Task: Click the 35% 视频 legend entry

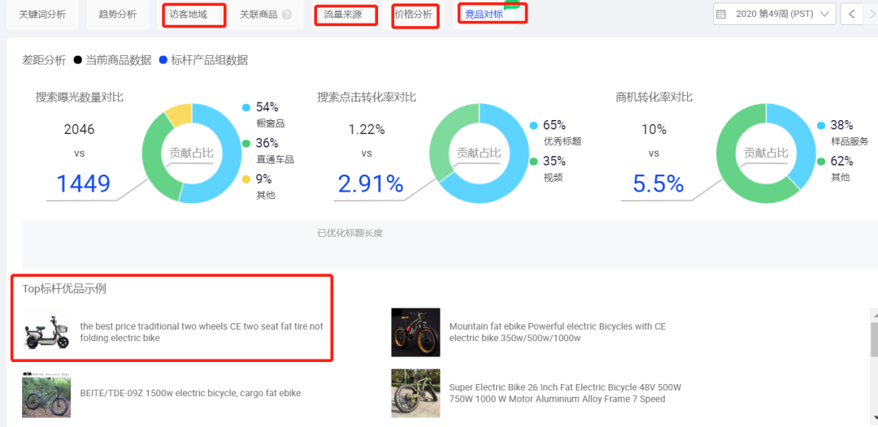Action: click(x=548, y=168)
